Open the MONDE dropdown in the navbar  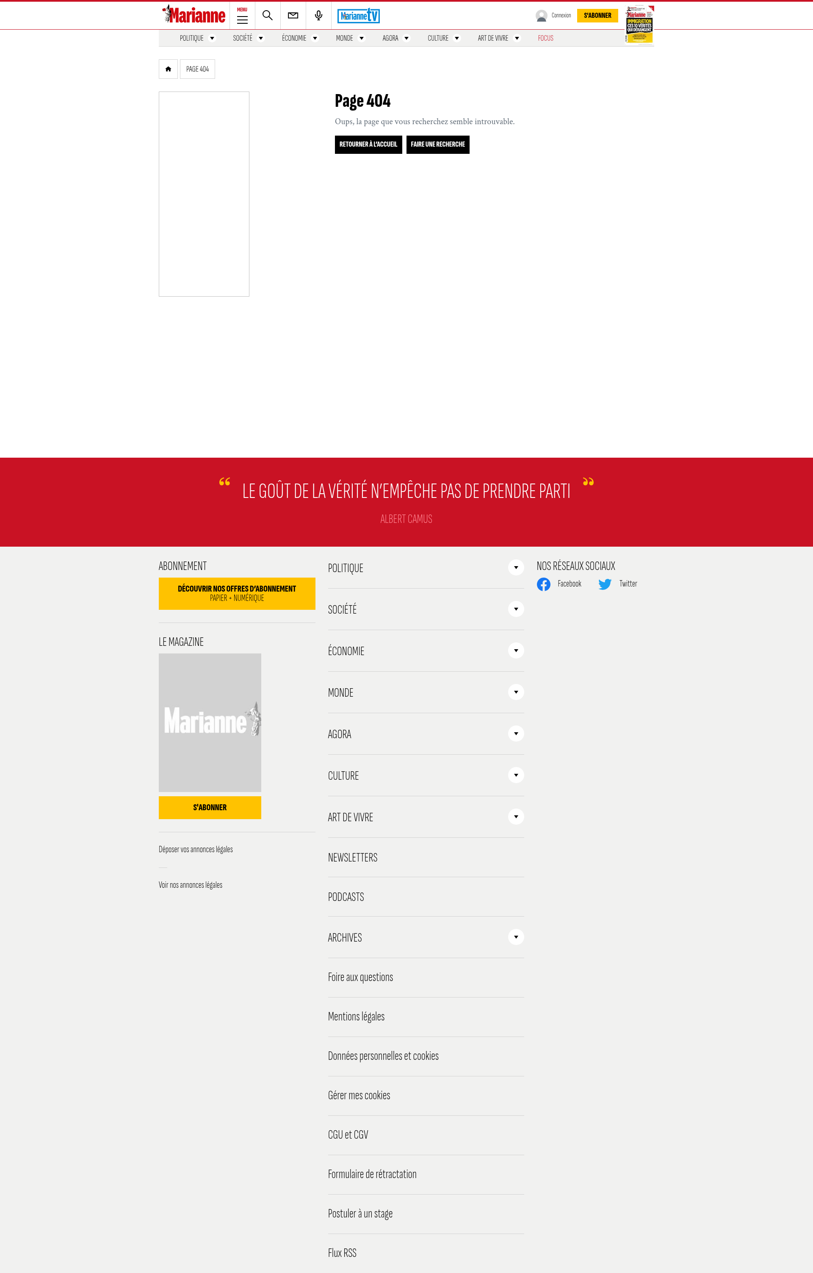pyautogui.click(x=361, y=39)
